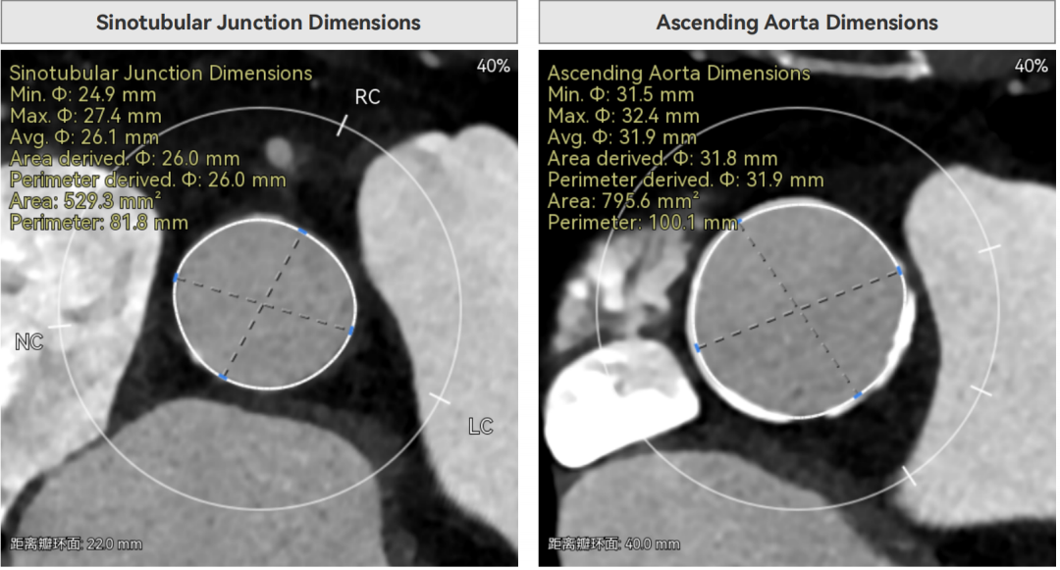Viewport: 1060px width, 570px height.
Task: Click the LC tick mark on orientation ring
Action: 440,398
